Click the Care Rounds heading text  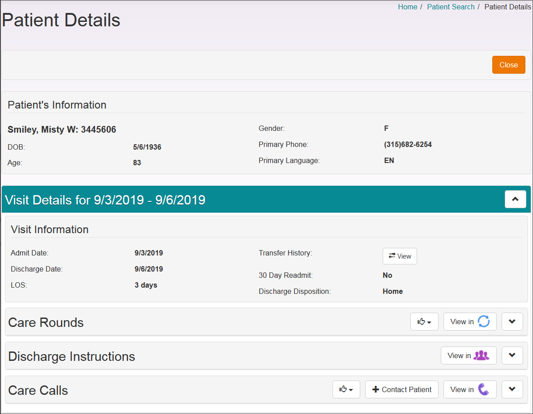point(46,322)
